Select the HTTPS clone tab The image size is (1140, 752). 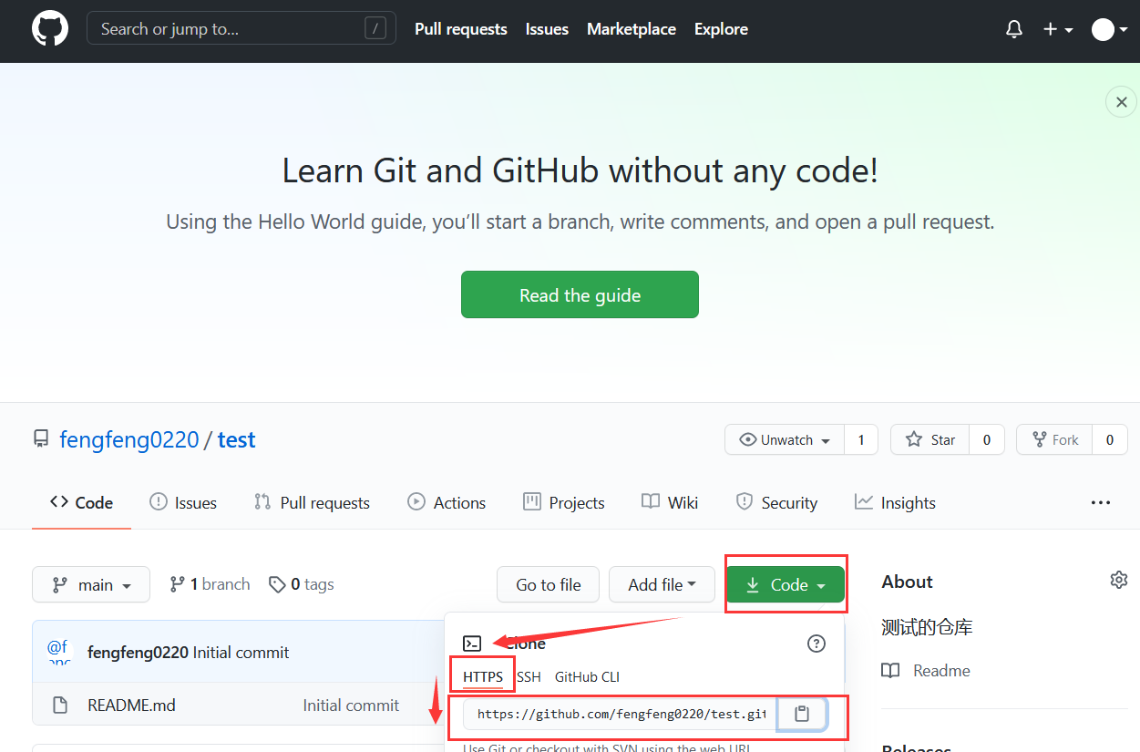483,677
